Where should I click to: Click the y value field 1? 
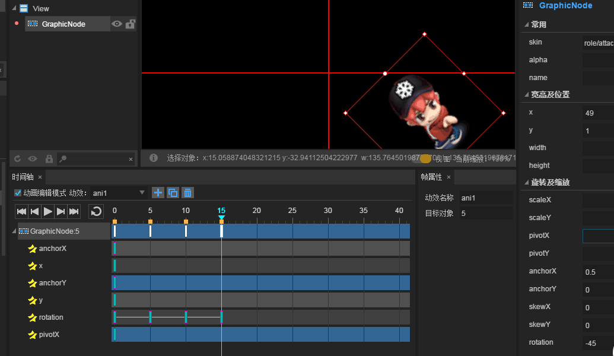(599, 131)
